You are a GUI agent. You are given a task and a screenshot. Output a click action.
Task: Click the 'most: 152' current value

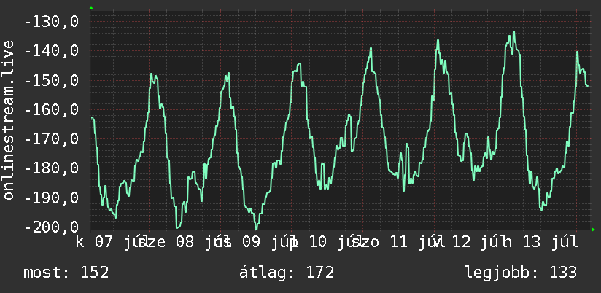click(66, 273)
